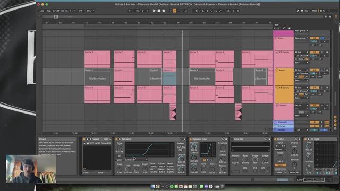Open Master 1/2 output dropdown
Screen dimensions: 340x191
tap(301, 129)
